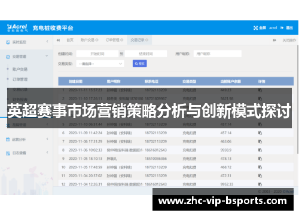299x216 pixels.
Task: Click the 实时监控 monitor icon in the sidebar
Action: 8,42
